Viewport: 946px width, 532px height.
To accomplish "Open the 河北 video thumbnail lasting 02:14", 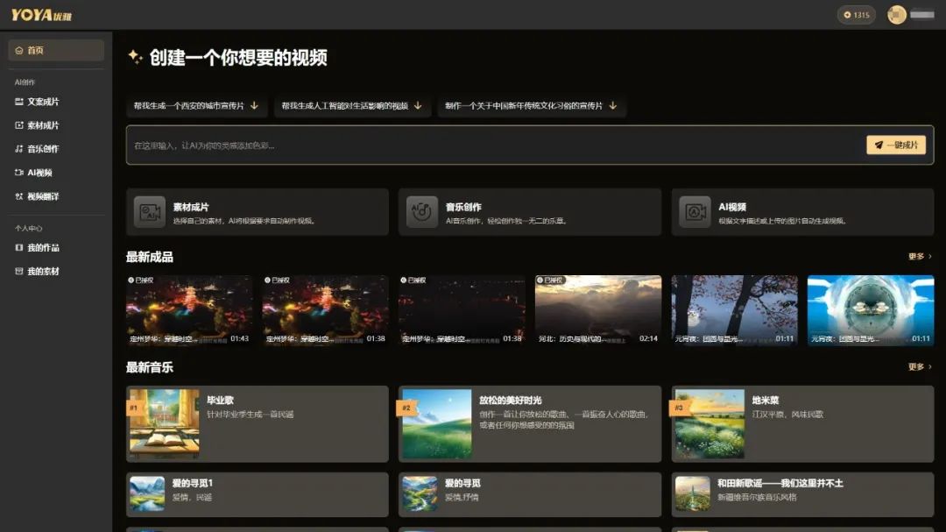I will point(598,309).
